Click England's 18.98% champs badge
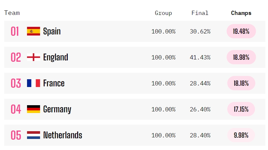This screenshot has width=268, height=150. pyautogui.click(x=241, y=57)
